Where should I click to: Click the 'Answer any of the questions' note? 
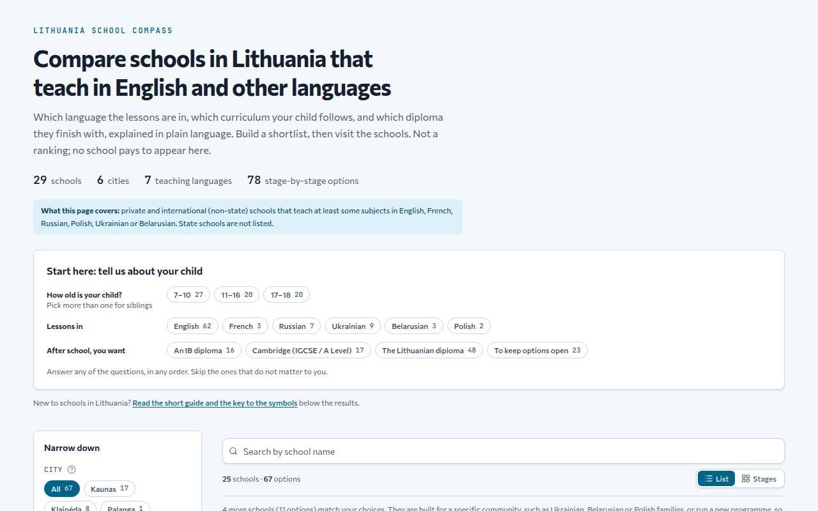[x=187, y=371]
